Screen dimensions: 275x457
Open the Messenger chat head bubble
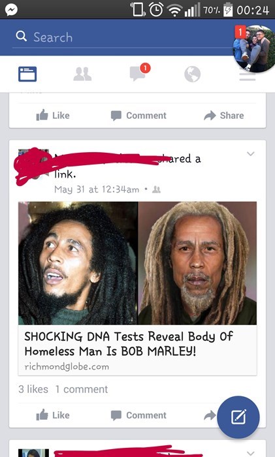tap(254, 48)
